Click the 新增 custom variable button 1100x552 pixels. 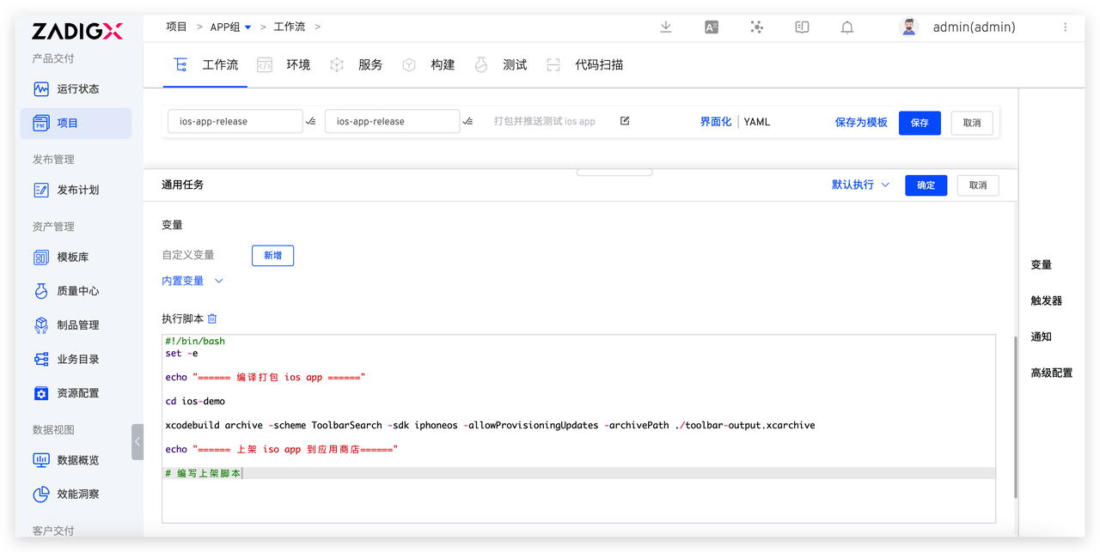coord(272,255)
